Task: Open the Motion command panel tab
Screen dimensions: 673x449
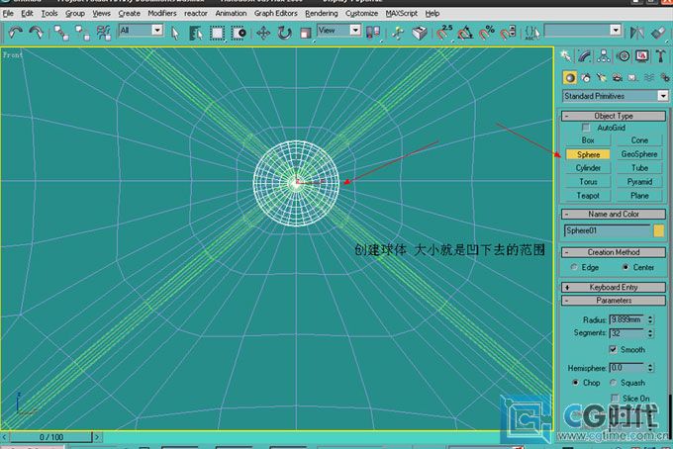Action: pyautogui.click(x=624, y=55)
